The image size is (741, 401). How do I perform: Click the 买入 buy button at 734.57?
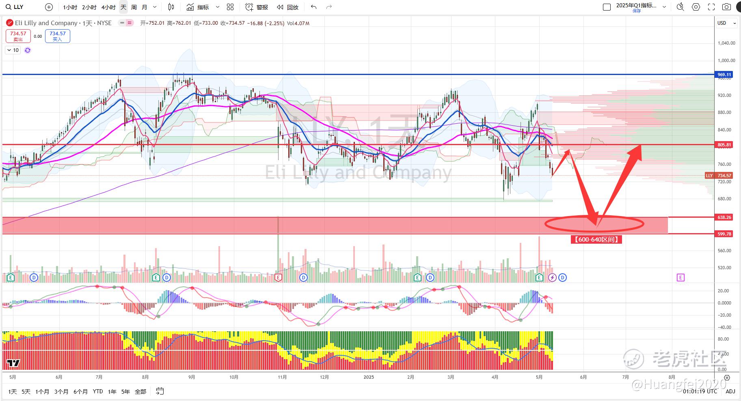[57, 36]
